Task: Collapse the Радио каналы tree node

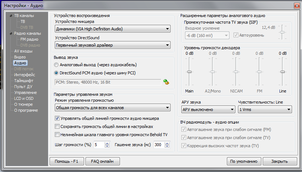Action: point(11,33)
